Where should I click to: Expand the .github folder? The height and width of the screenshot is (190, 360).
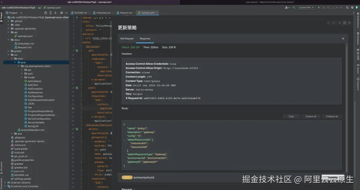pos(8,21)
